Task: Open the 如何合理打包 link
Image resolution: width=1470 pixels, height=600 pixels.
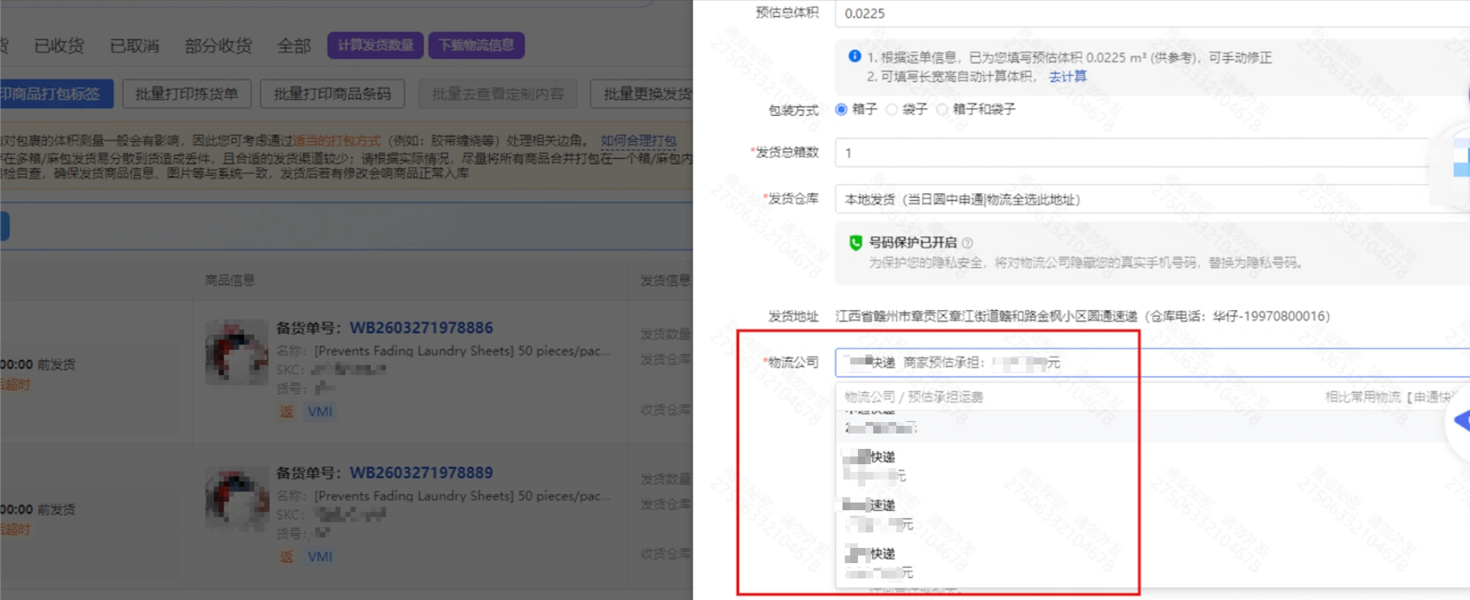Action: pos(638,140)
